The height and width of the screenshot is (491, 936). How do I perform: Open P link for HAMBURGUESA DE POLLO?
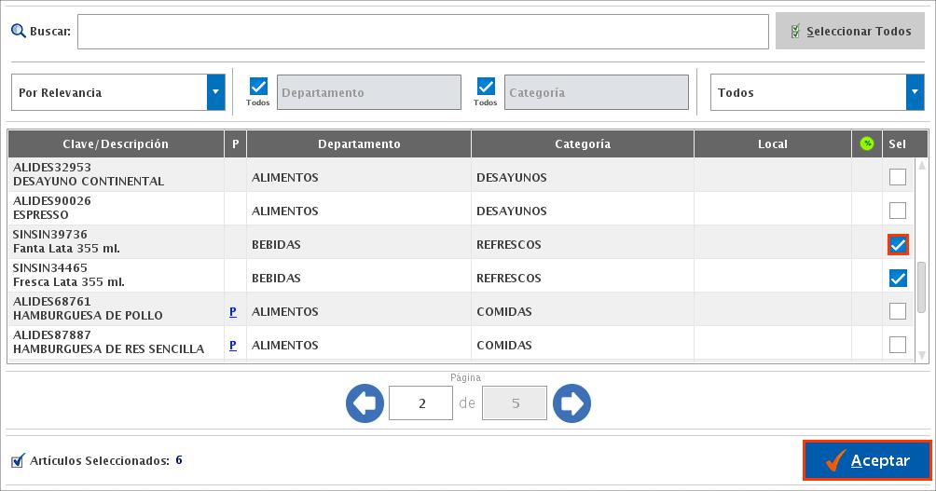click(x=233, y=311)
